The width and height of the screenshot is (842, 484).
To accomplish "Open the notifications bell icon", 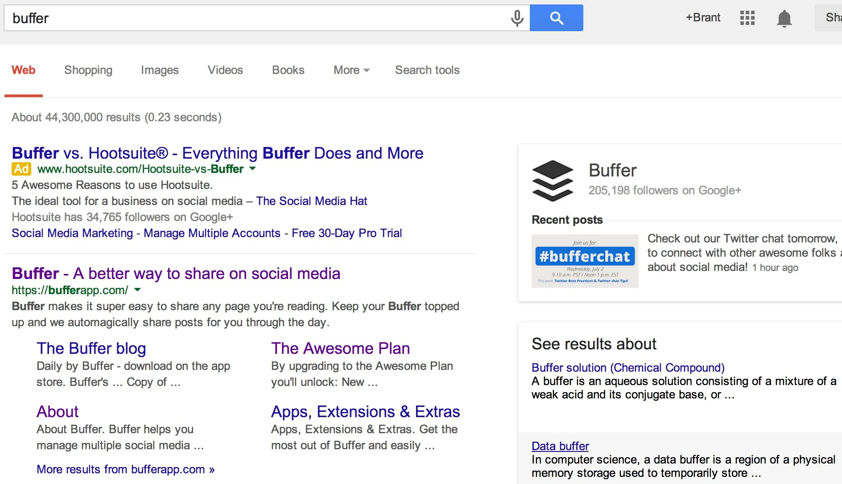I will [784, 18].
